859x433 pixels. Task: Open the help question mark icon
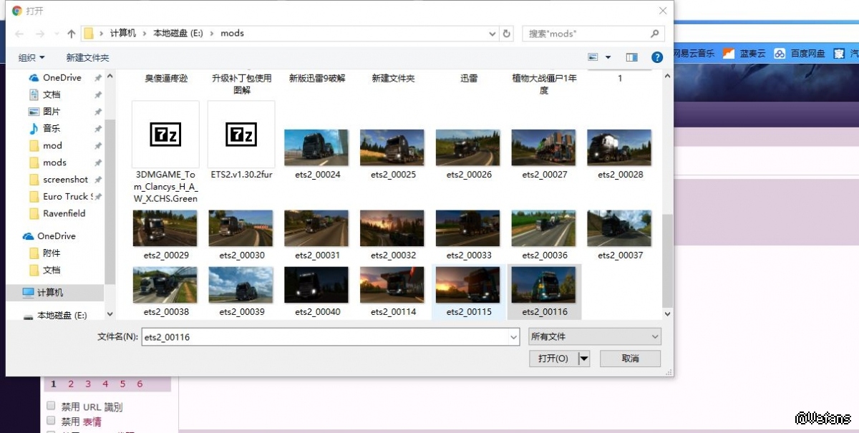(656, 57)
